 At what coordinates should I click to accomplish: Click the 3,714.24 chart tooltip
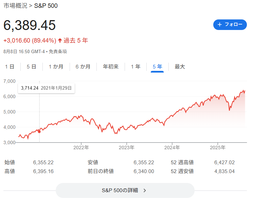(46, 88)
